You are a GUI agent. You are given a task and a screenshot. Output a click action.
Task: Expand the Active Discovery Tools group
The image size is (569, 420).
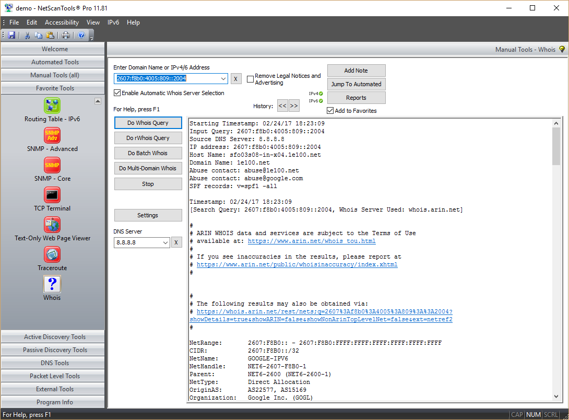click(x=53, y=337)
